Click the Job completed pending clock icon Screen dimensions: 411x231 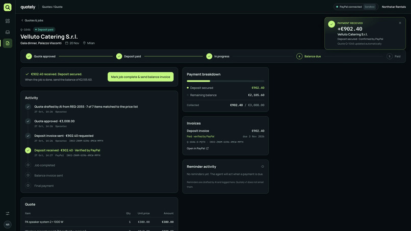pos(28,165)
